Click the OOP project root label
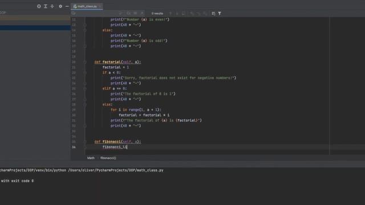365x205 pixels. [3, 13]
